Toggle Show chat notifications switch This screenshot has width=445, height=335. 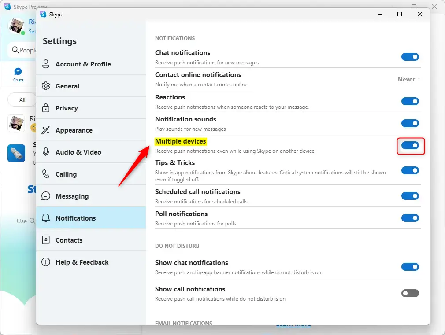coord(410,267)
